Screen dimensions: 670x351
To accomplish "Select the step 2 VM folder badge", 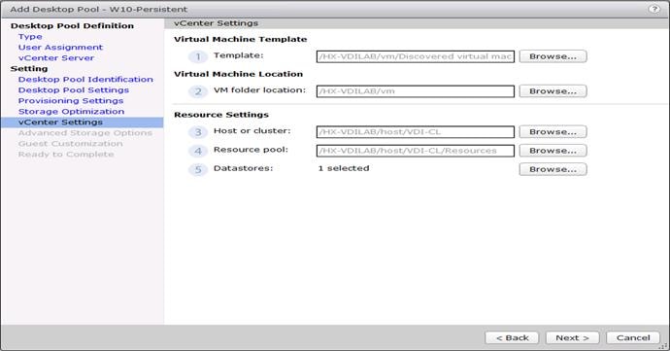I will [198, 91].
